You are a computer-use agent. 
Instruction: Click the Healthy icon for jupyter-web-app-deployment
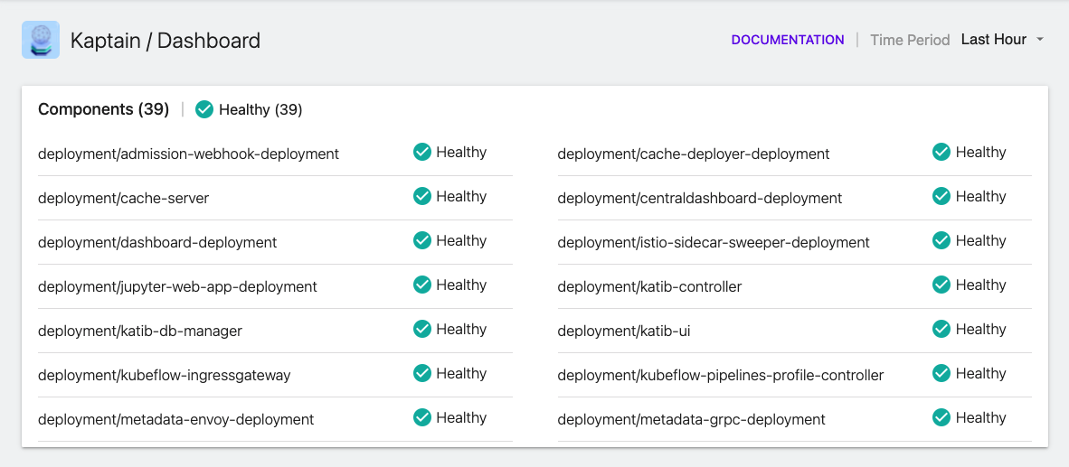tap(422, 285)
